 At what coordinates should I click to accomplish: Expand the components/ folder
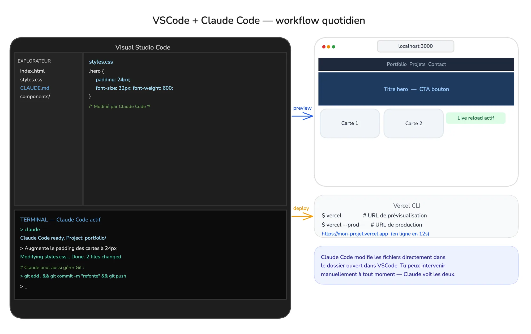(x=35, y=96)
